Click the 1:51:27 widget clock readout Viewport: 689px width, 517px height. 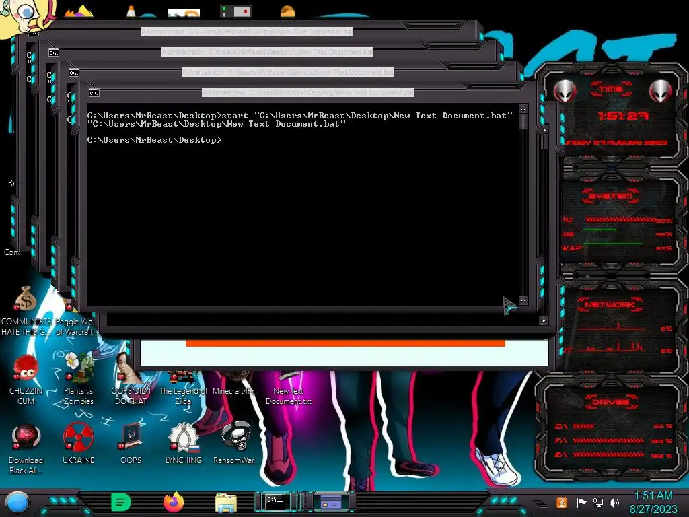[622, 116]
